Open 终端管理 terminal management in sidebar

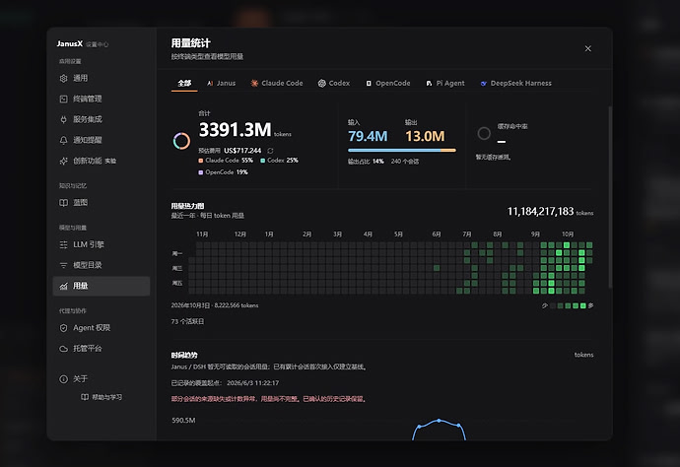coord(102,99)
